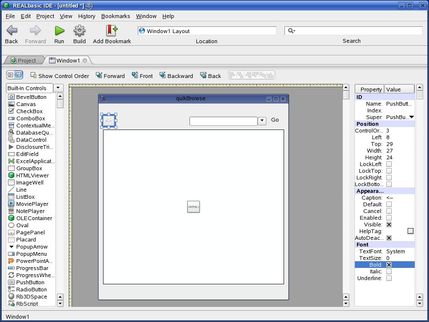Screen dimensions: 429x322
Task: Open the HelpTag ellipsis editor
Action: tap(411, 231)
